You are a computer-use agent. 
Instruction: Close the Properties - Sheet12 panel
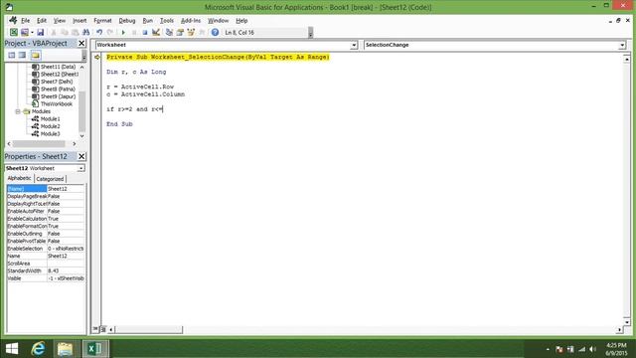[x=81, y=156]
